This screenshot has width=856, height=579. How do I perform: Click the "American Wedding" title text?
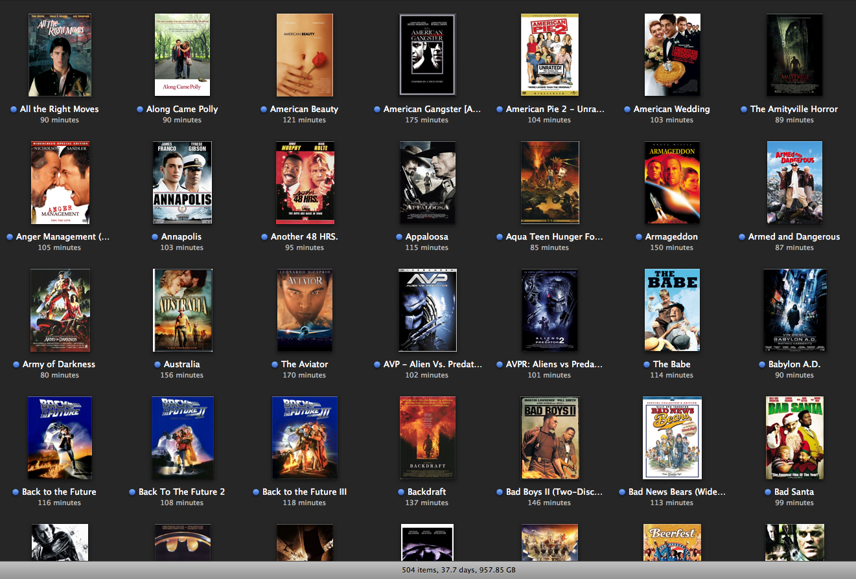tap(672, 109)
